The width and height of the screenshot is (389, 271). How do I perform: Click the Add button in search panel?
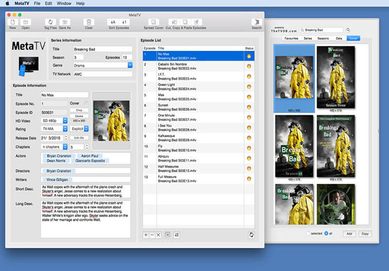[x=349, y=233]
